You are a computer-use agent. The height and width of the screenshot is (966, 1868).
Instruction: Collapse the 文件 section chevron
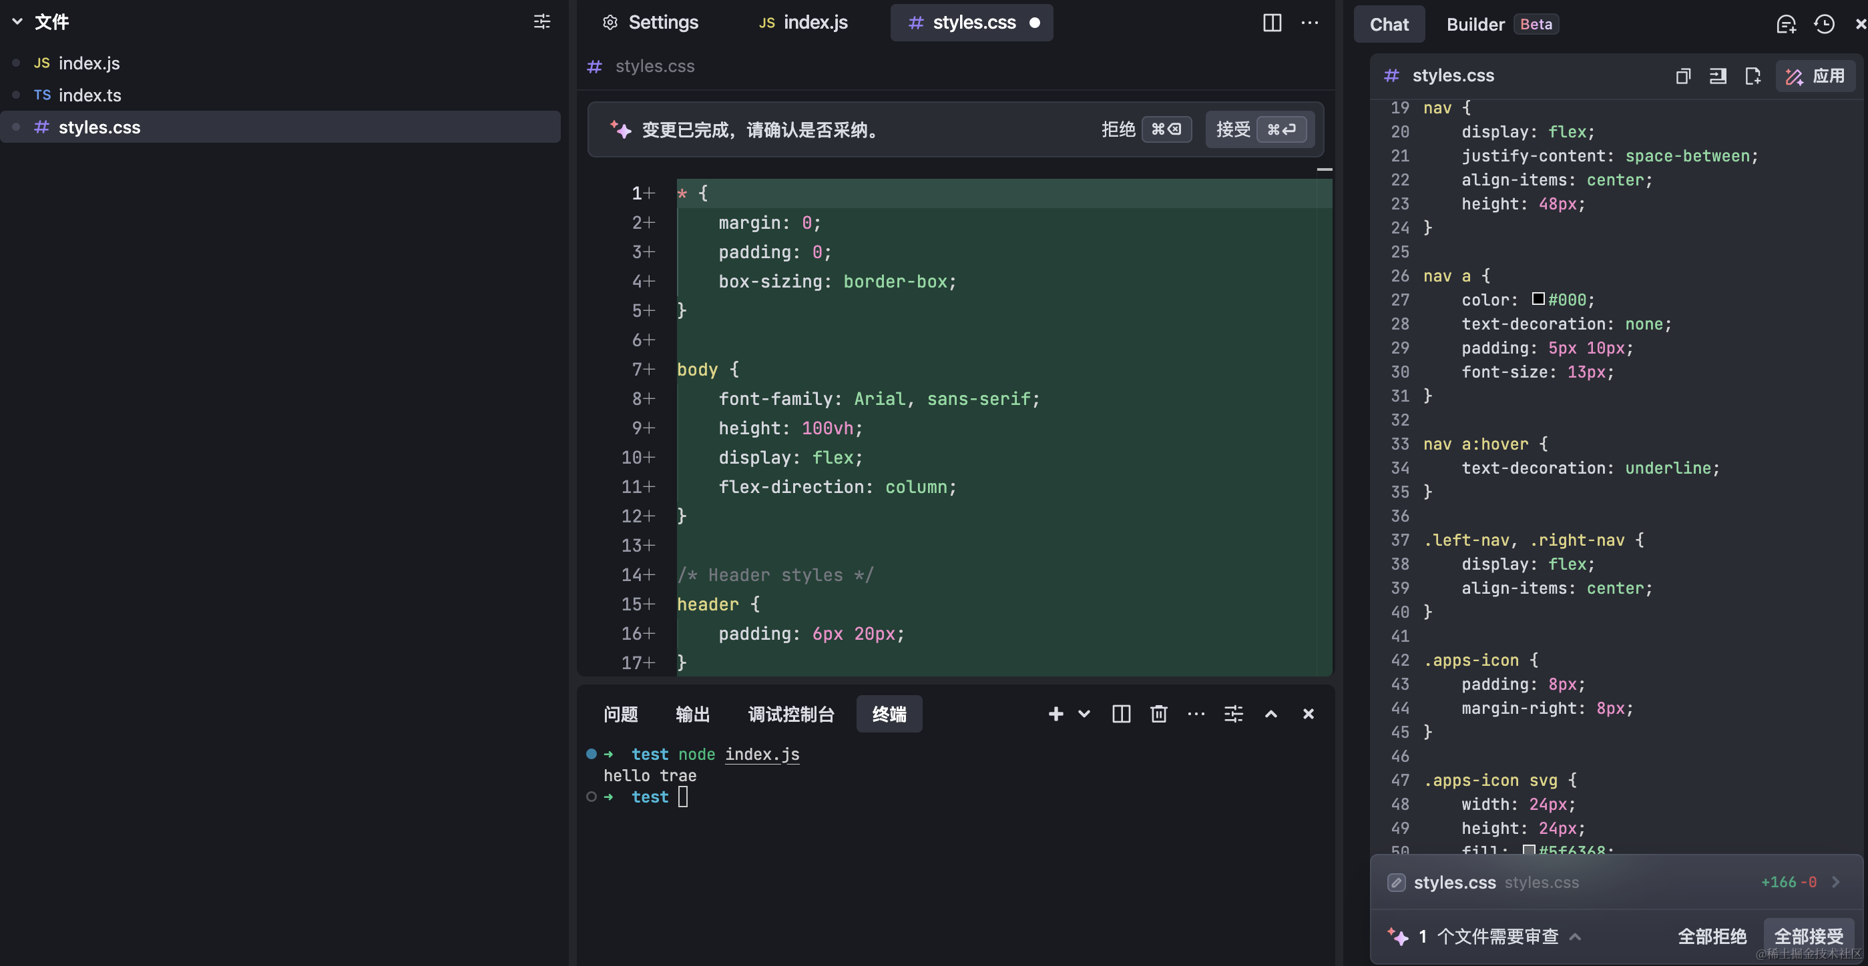pyautogui.click(x=17, y=22)
